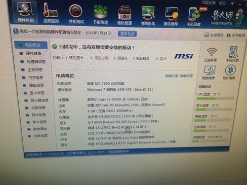Open 无线共享 wifi sharing tool
The image size is (247, 185).
pos(210,55)
